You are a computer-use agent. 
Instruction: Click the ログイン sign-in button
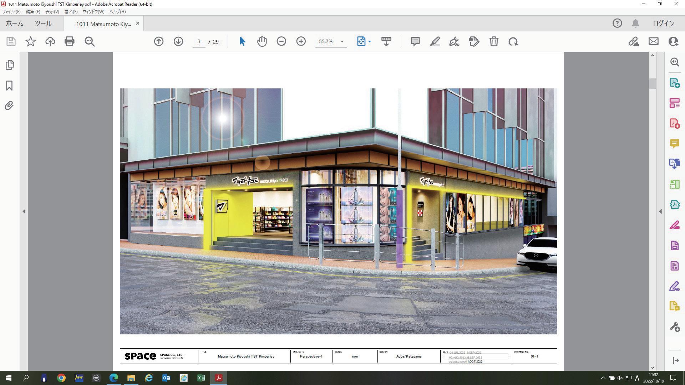(x=664, y=24)
